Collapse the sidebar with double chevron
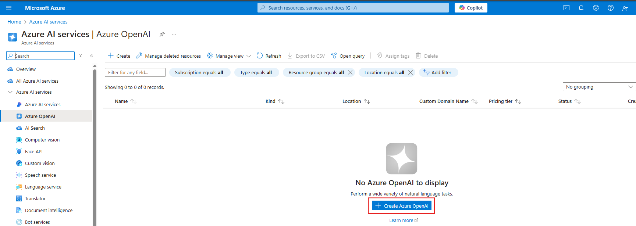The image size is (636, 226). click(92, 56)
